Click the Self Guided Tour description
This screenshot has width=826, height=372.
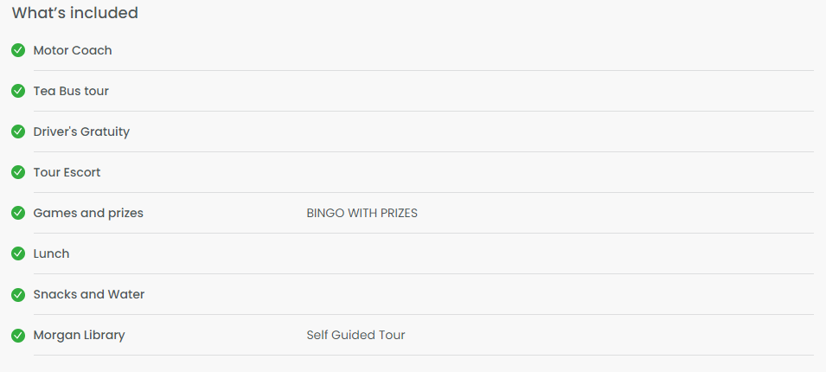click(355, 335)
